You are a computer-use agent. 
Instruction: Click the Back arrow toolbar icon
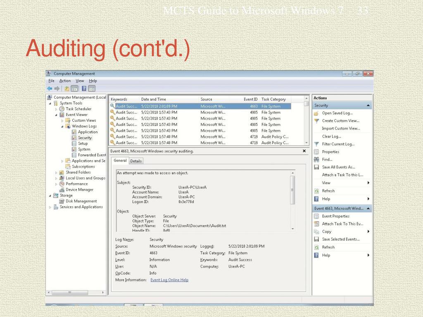click(50, 88)
